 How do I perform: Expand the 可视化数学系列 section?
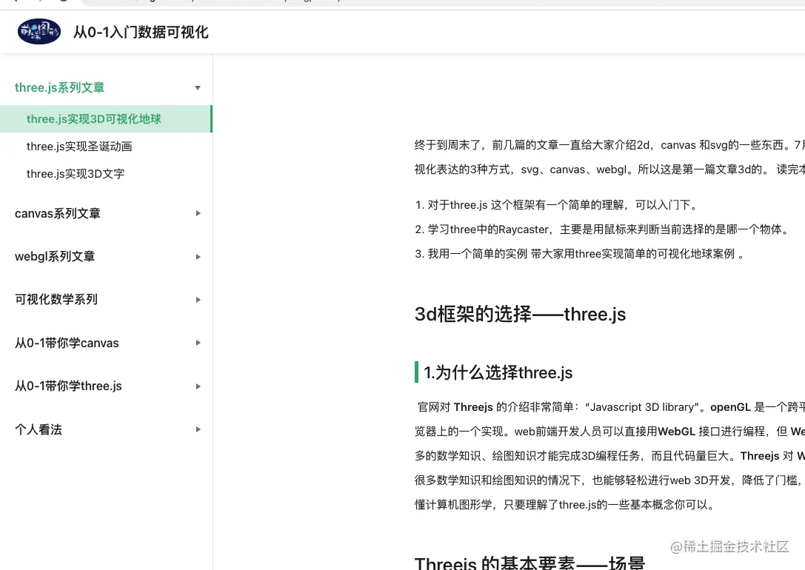pos(198,300)
